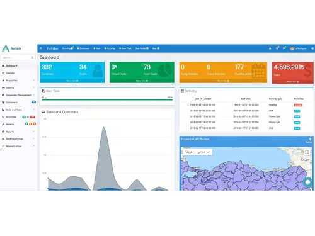Viewport: 315px width, 236px height.
Task: Open the control sidebar gears icon at far right
Action: tap(312, 48)
